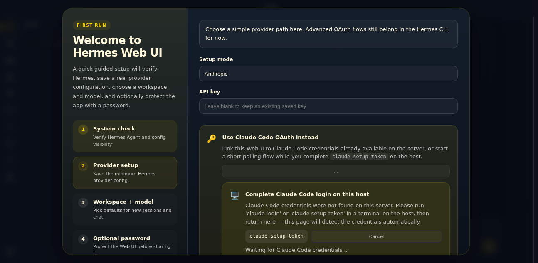Click 'Pick defaults for new sessions and chat' text
Viewport: 538px width, 263px height.
(x=132, y=214)
